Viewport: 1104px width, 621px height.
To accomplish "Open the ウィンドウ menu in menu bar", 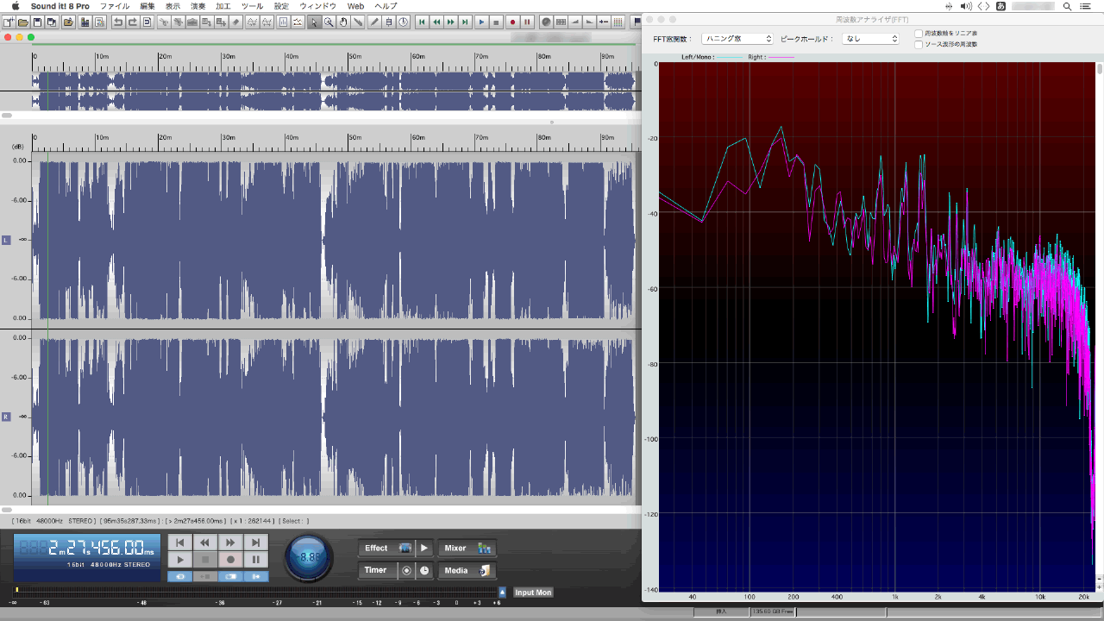I will click(317, 6).
